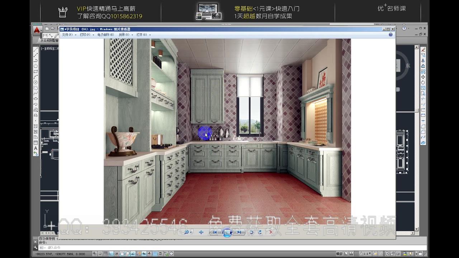Click the rotate clockwise icon in Photo Viewer
This screenshot has width=459, height=258.
click(260, 232)
